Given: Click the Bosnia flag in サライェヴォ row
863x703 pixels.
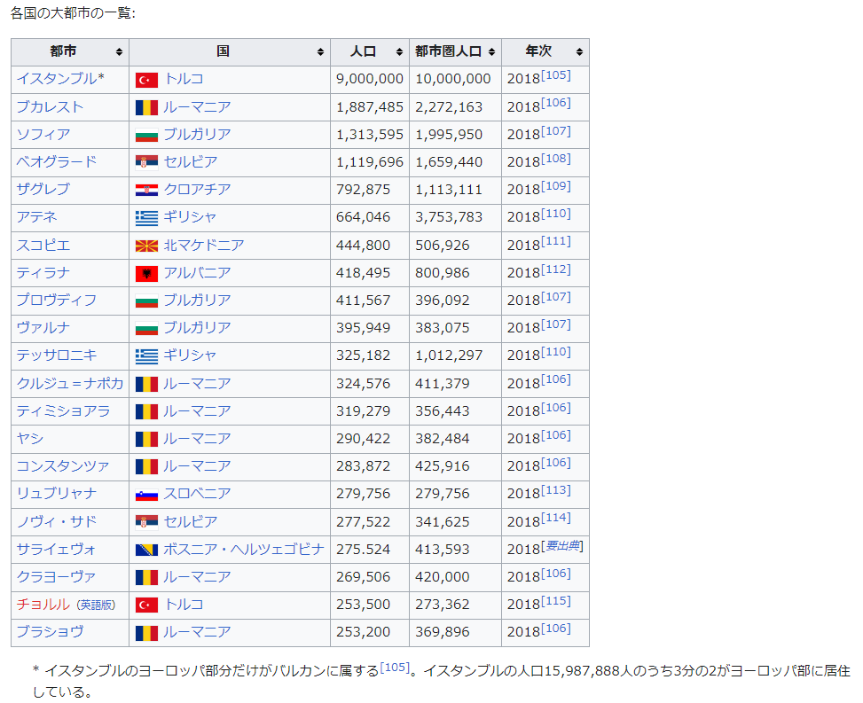Looking at the screenshot, I should pyautogui.click(x=146, y=550).
